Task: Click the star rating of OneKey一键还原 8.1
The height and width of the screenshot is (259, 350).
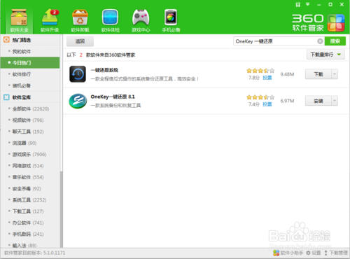Action: point(260,97)
